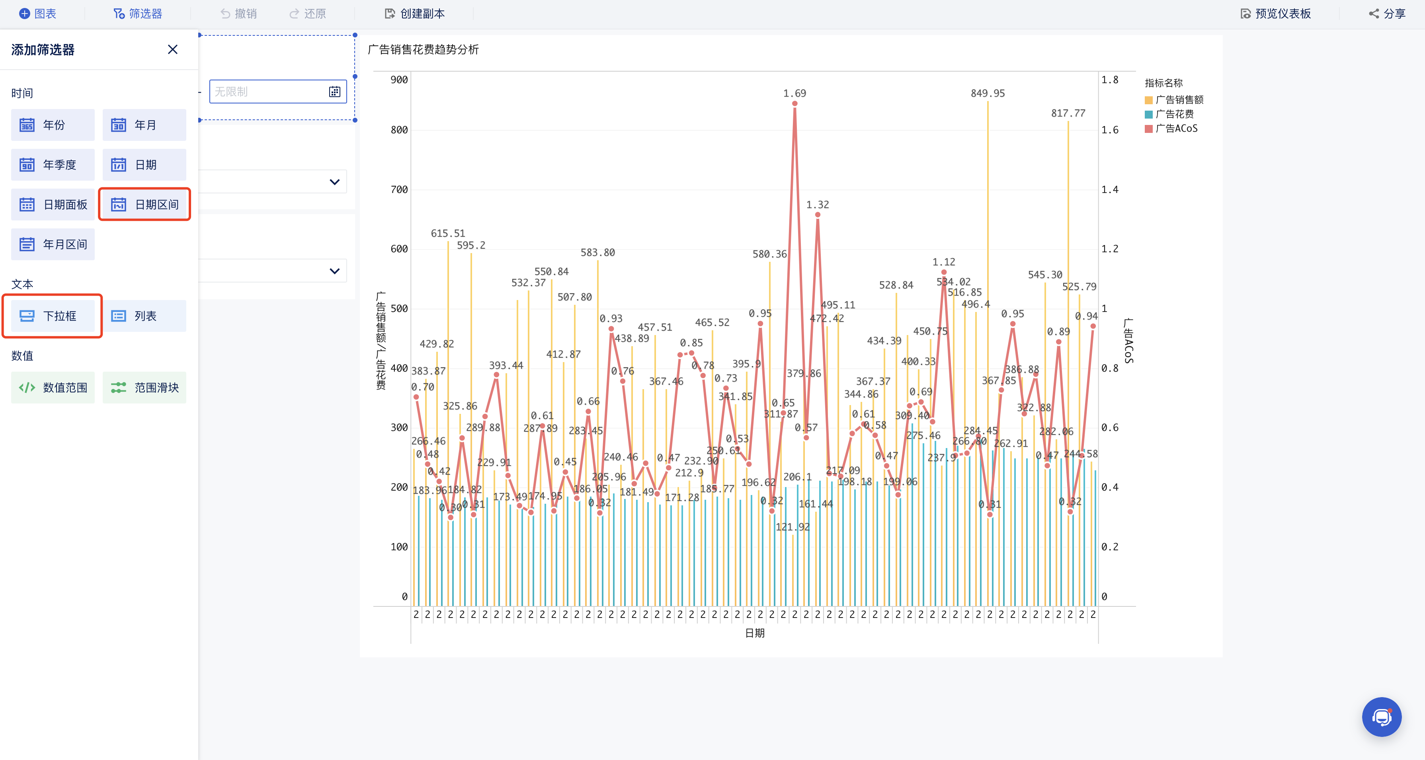Select the 范围滑块 slider filter

(x=144, y=388)
